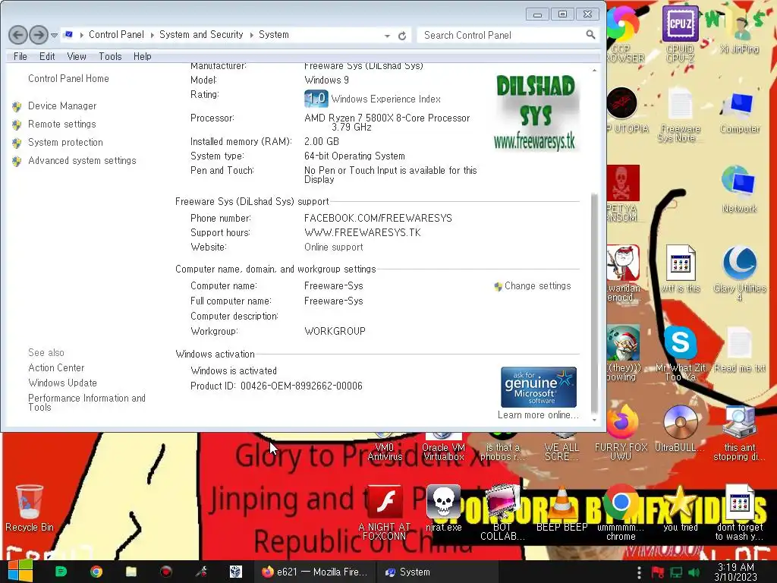
Task: Click the Dilshad Sys OEM logo
Action: click(536, 112)
